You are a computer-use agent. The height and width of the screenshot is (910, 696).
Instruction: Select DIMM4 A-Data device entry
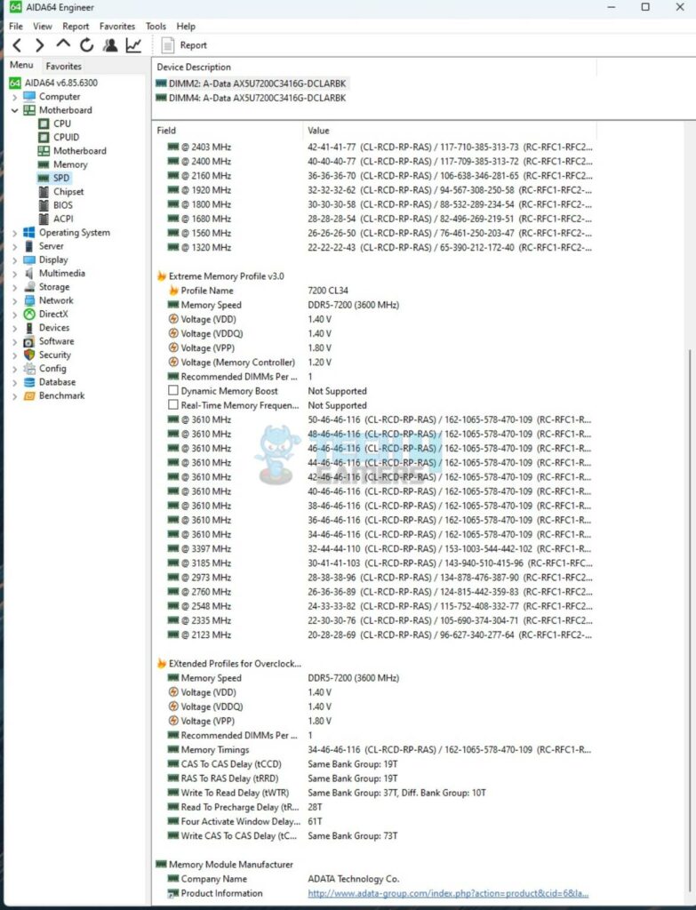(x=251, y=98)
